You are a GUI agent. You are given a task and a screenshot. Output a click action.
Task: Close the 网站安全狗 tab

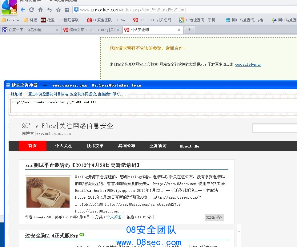pyautogui.click(x=179, y=30)
